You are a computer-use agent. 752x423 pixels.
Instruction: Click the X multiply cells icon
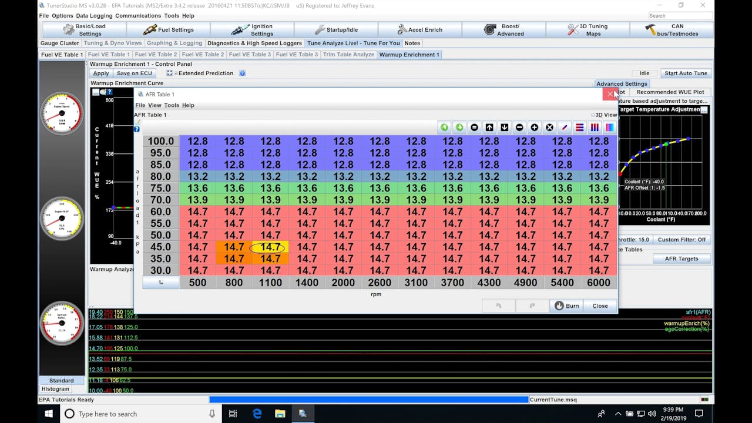click(549, 127)
